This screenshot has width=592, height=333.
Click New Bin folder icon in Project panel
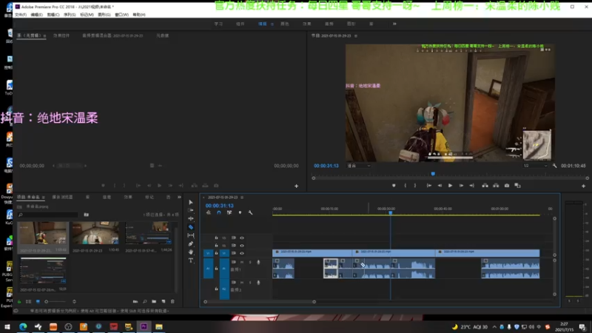154,301
